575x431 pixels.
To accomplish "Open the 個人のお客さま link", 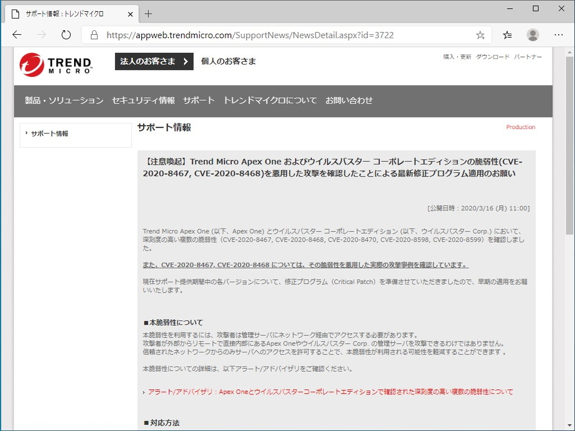I will pyautogui.click(x=227, y=61).
